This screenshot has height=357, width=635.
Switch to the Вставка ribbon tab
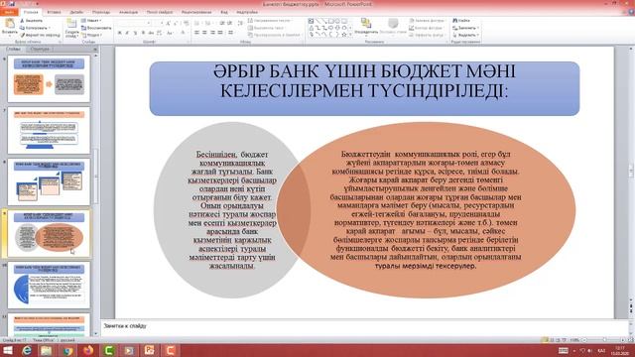coord(54,12)
